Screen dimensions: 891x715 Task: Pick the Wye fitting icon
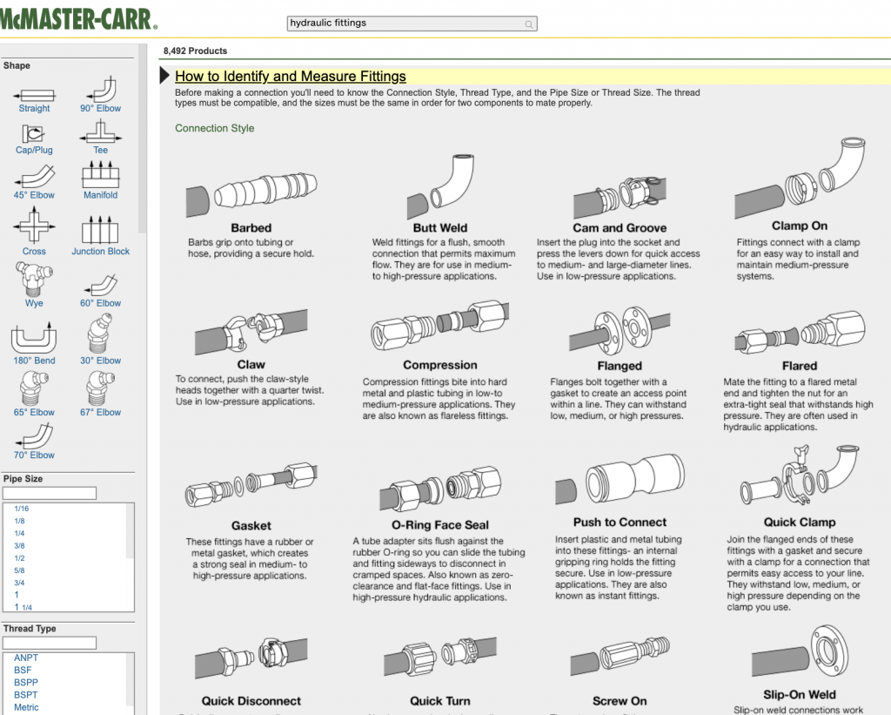point(34,280)
